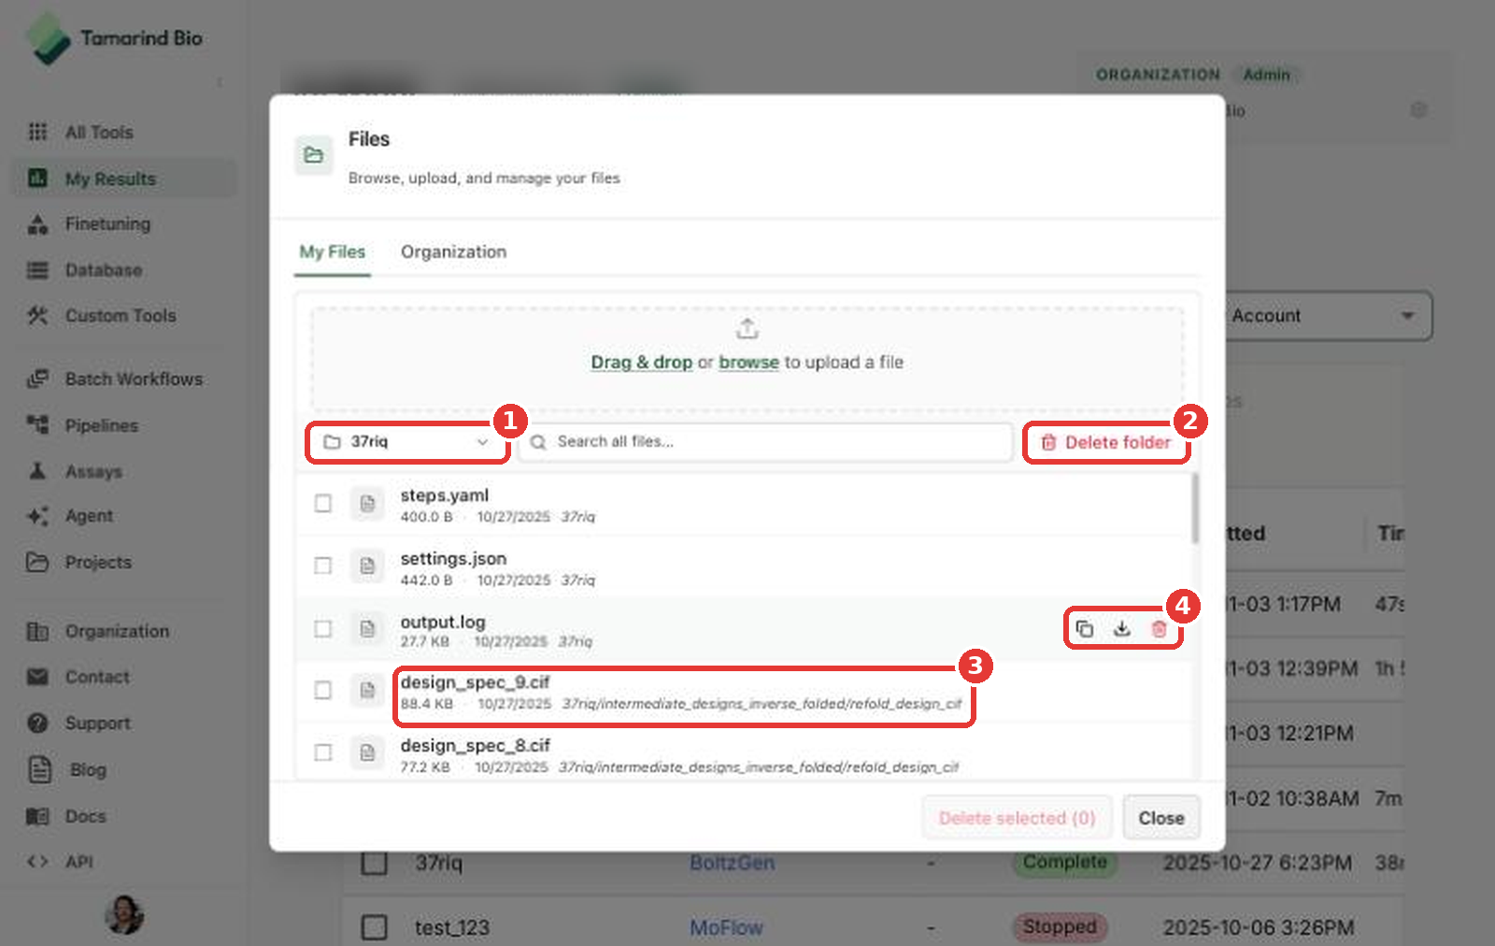Click the copy icon on output.log row
Viewport: 1495px width, 946px height.
tap(1084, 629)
